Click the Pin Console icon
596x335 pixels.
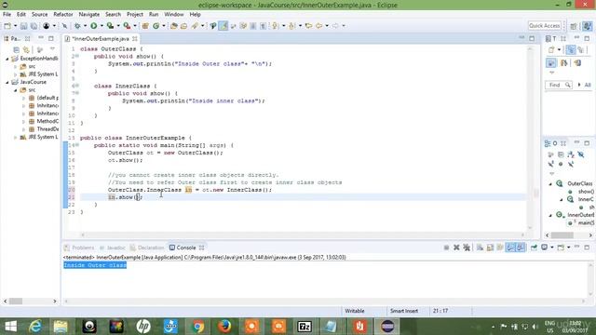pyautogui.click(x=534, y=248)
